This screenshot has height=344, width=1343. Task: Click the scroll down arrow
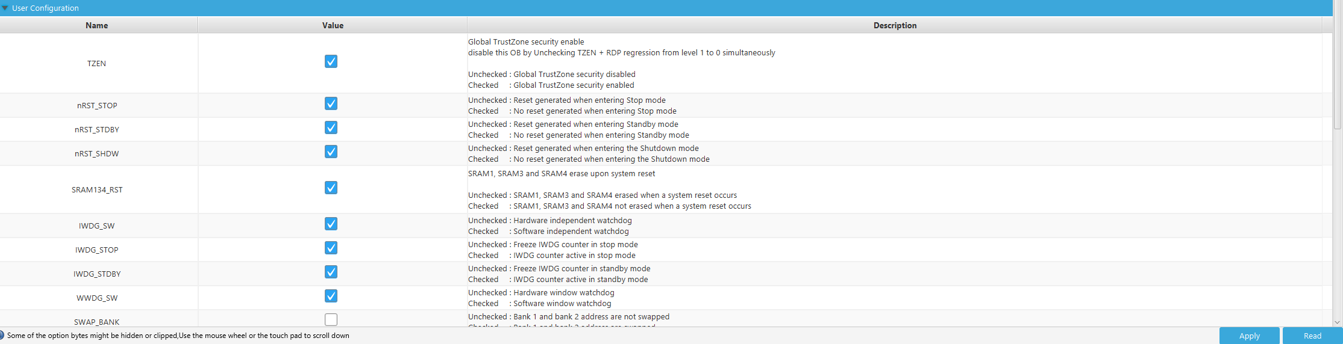point(1338,322)
